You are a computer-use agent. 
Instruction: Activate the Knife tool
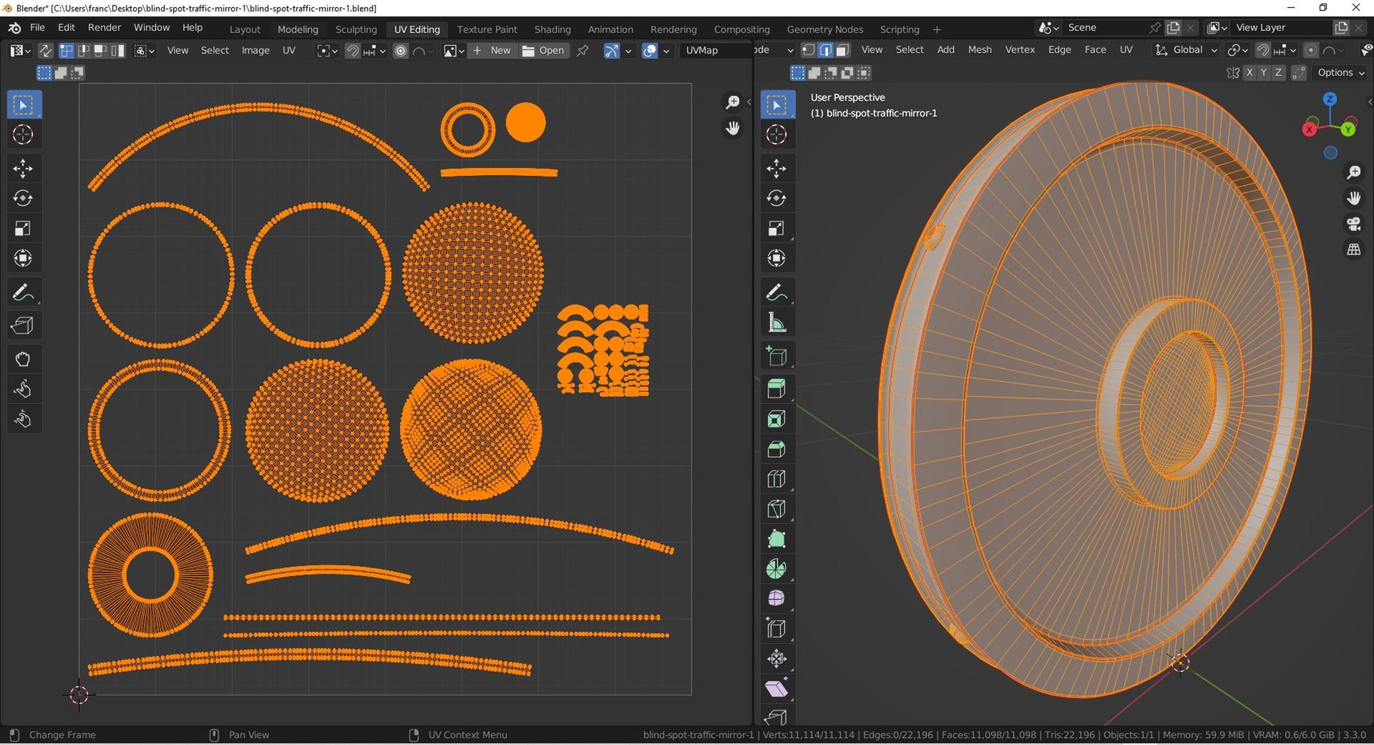(776, 509)
